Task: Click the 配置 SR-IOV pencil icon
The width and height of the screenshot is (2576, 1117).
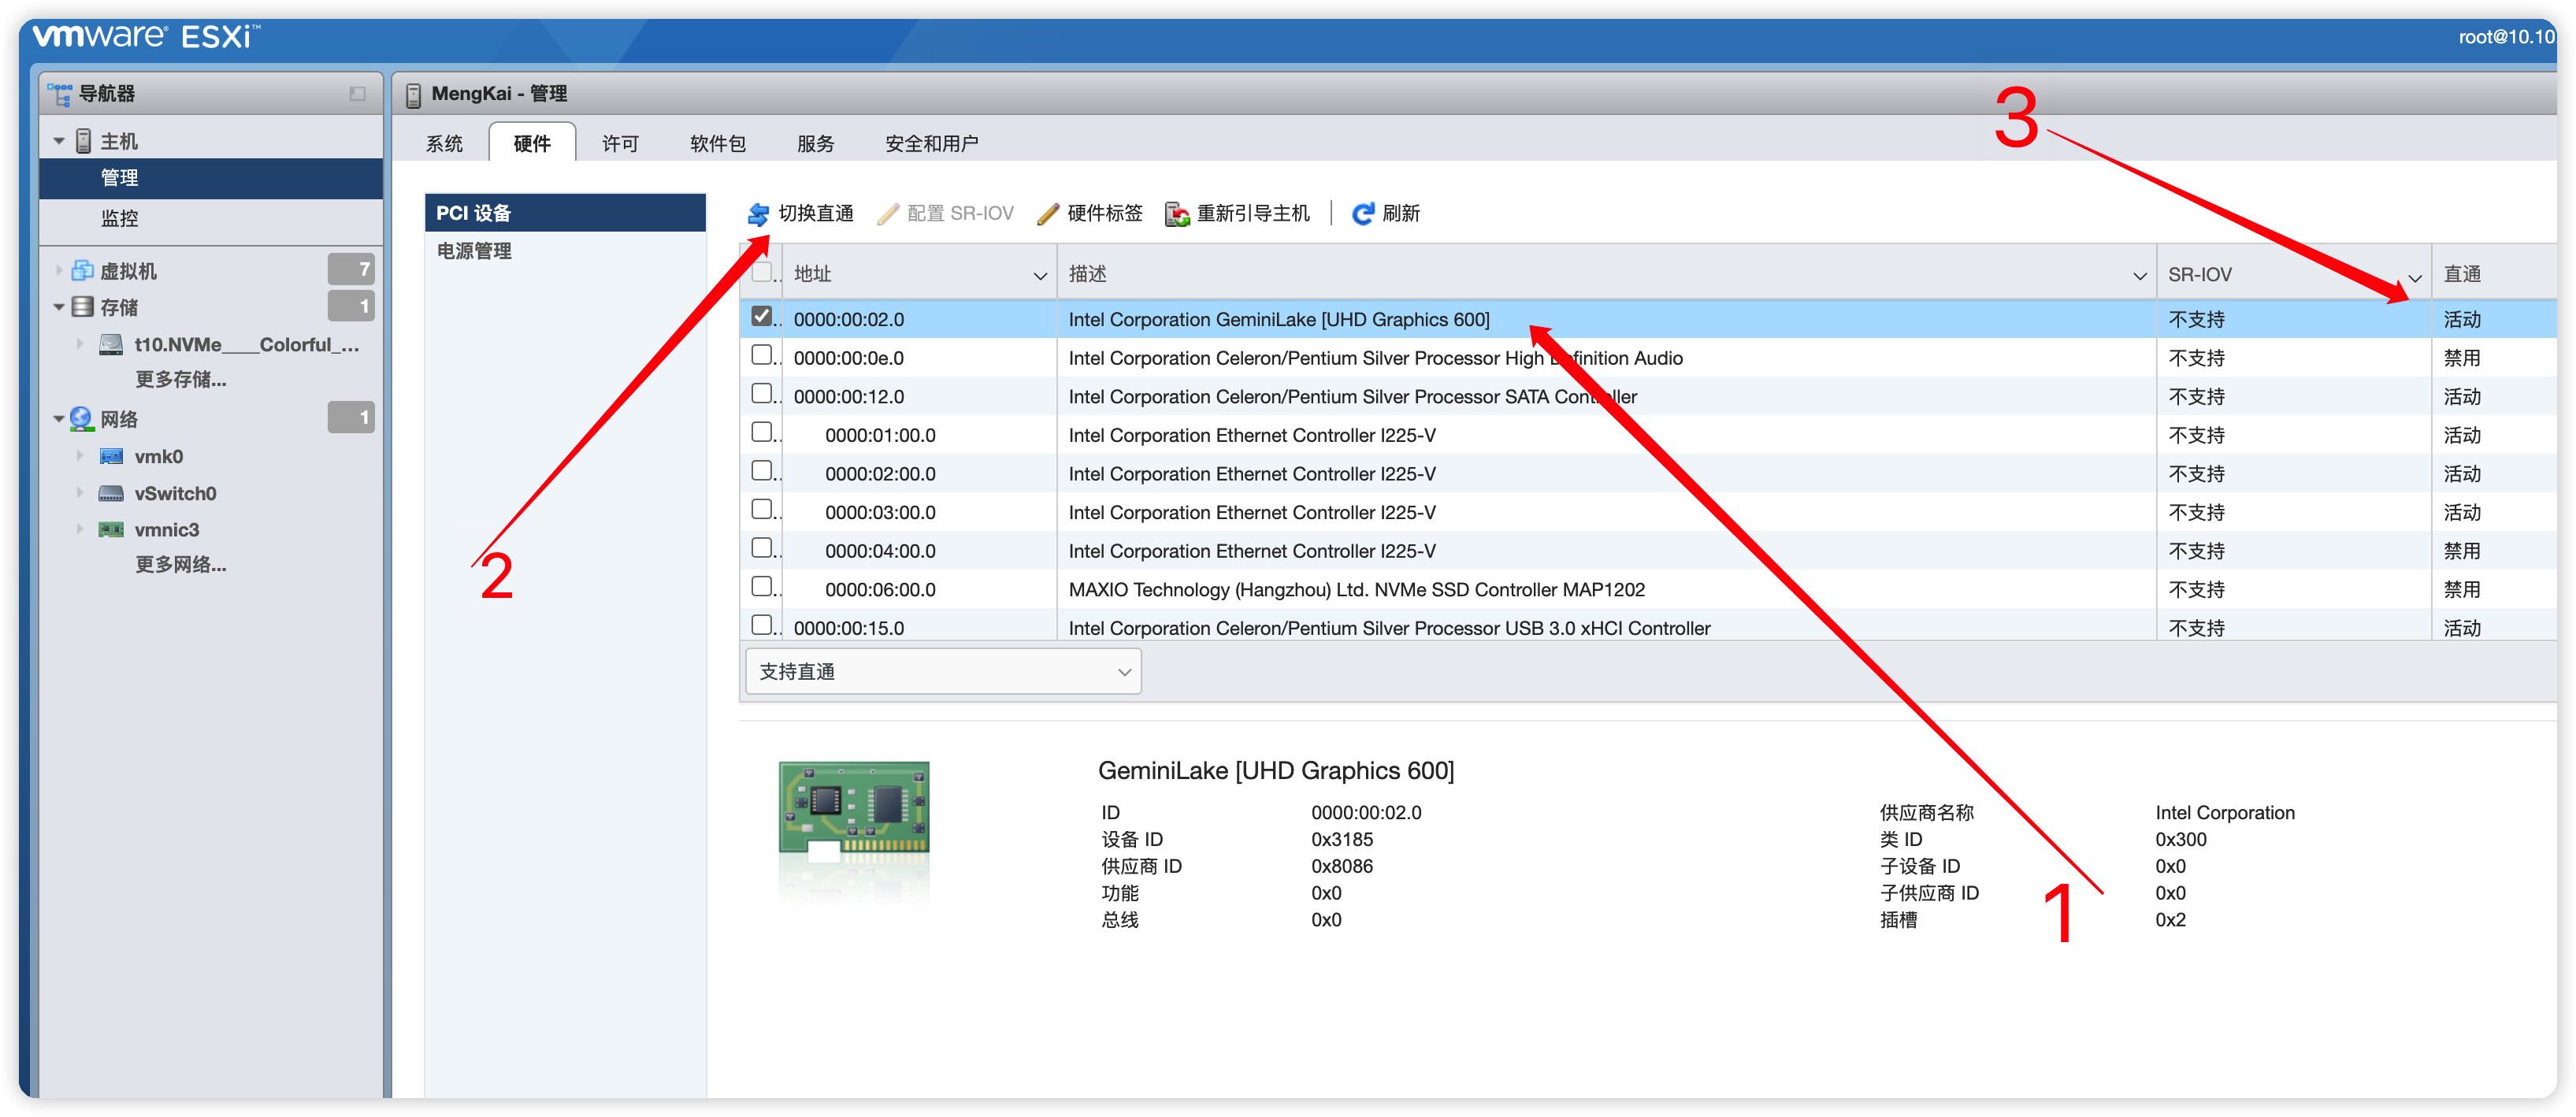Action: click(x=887, y=214)
